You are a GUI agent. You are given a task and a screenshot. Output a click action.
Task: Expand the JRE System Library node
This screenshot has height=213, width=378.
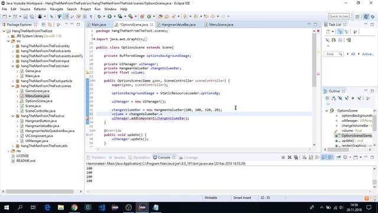pos(8,36)
